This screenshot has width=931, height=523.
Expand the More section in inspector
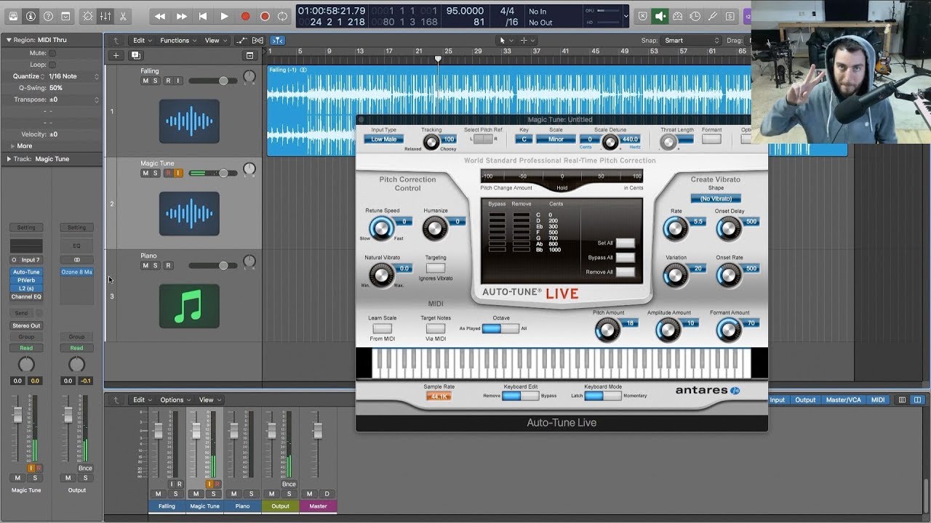click(12, 146)
